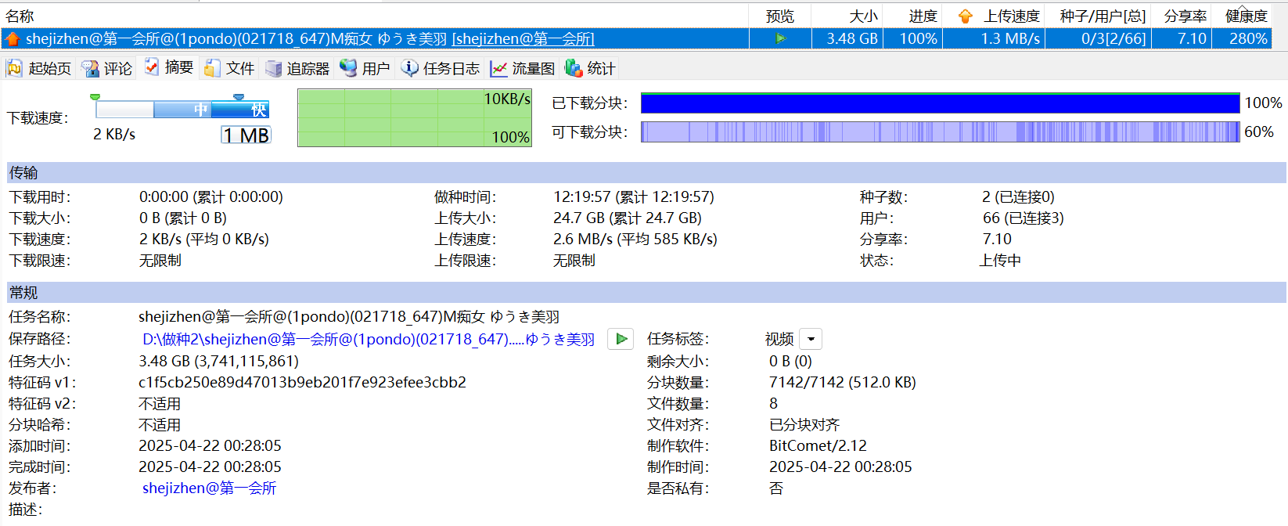Click the Task Log info icon
The image size is (1288, 526).
point(409,69)
